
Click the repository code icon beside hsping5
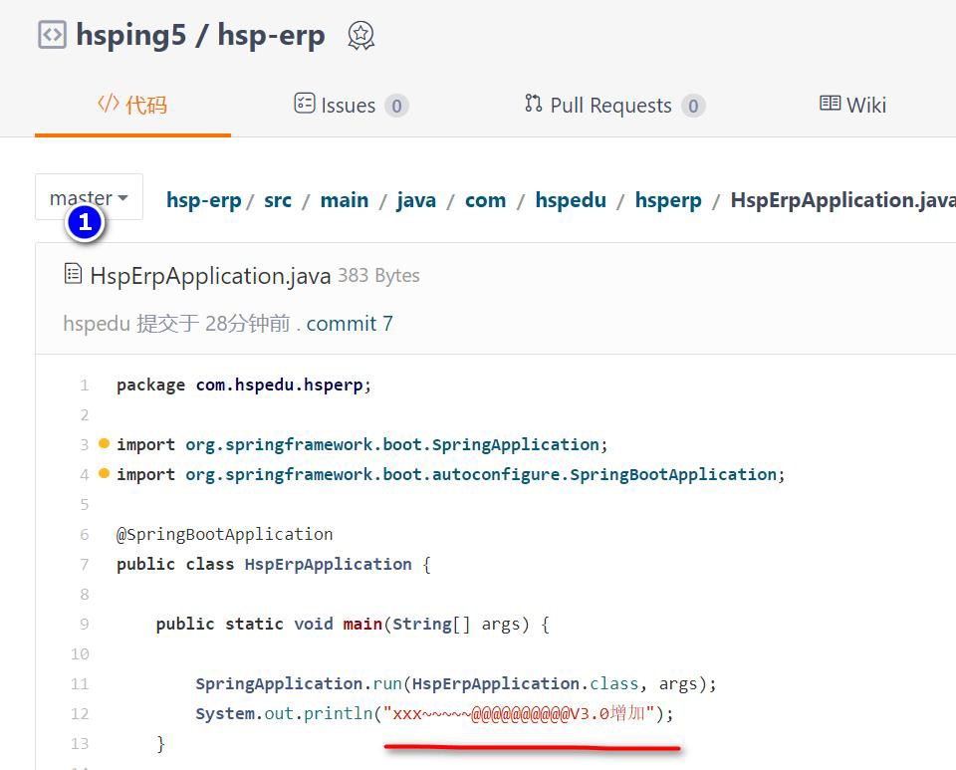(52, 35)
